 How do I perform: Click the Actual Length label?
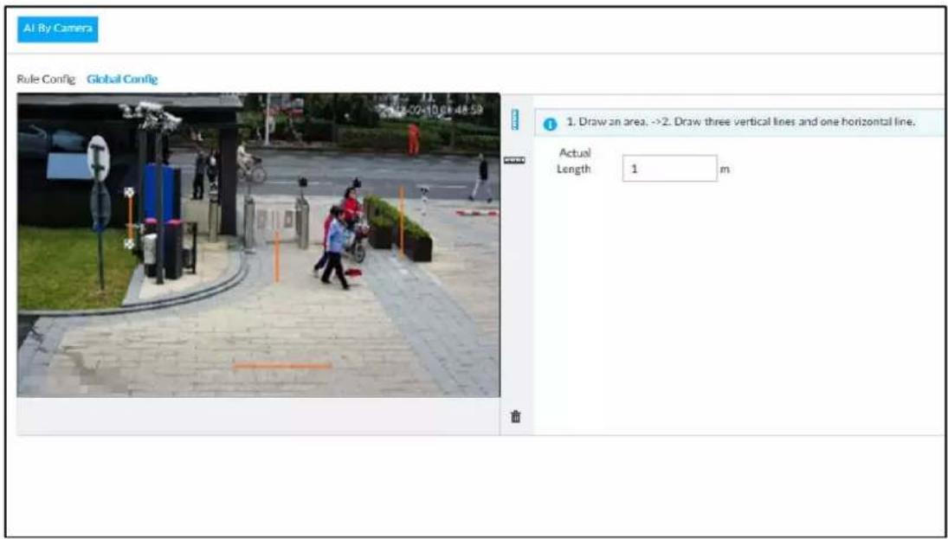[x=574, y=161]
